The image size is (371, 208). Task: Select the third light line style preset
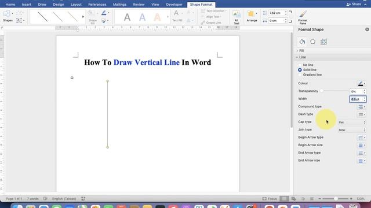tap(72, 17)
